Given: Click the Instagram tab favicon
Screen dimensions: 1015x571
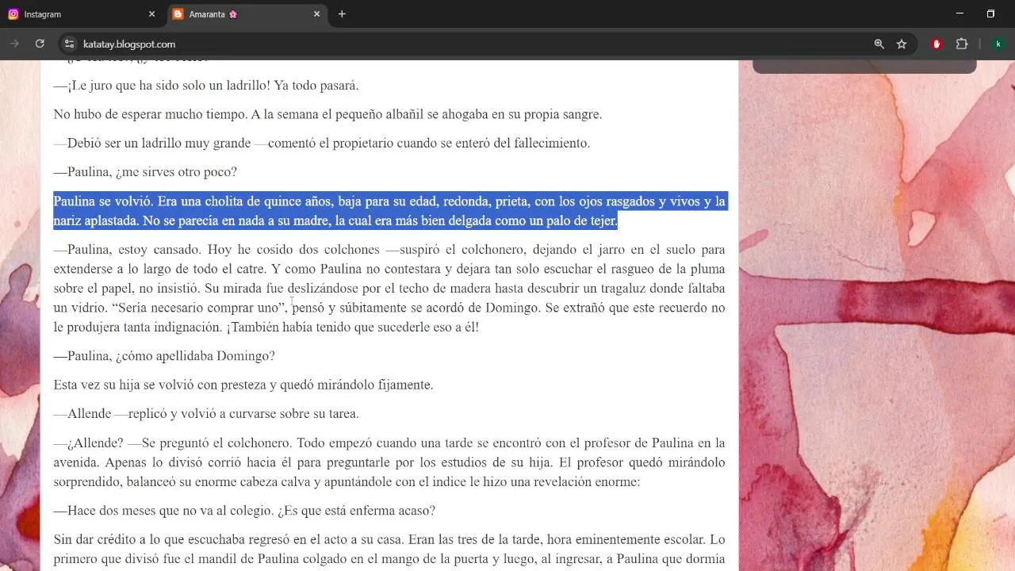Looking at the screenshot, I should (x=13, y=14).
